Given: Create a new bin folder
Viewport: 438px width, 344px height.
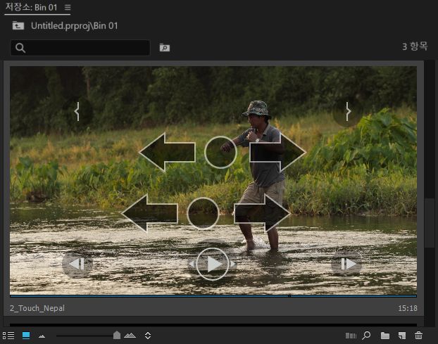Looking at the screenshot, I should click(x=385, y=336).
